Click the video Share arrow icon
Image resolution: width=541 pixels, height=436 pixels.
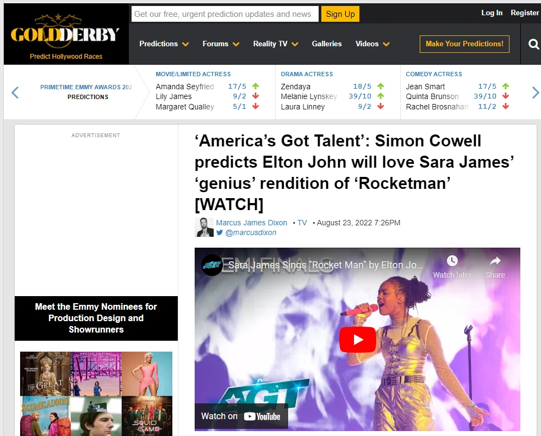[x=495, y=261]
